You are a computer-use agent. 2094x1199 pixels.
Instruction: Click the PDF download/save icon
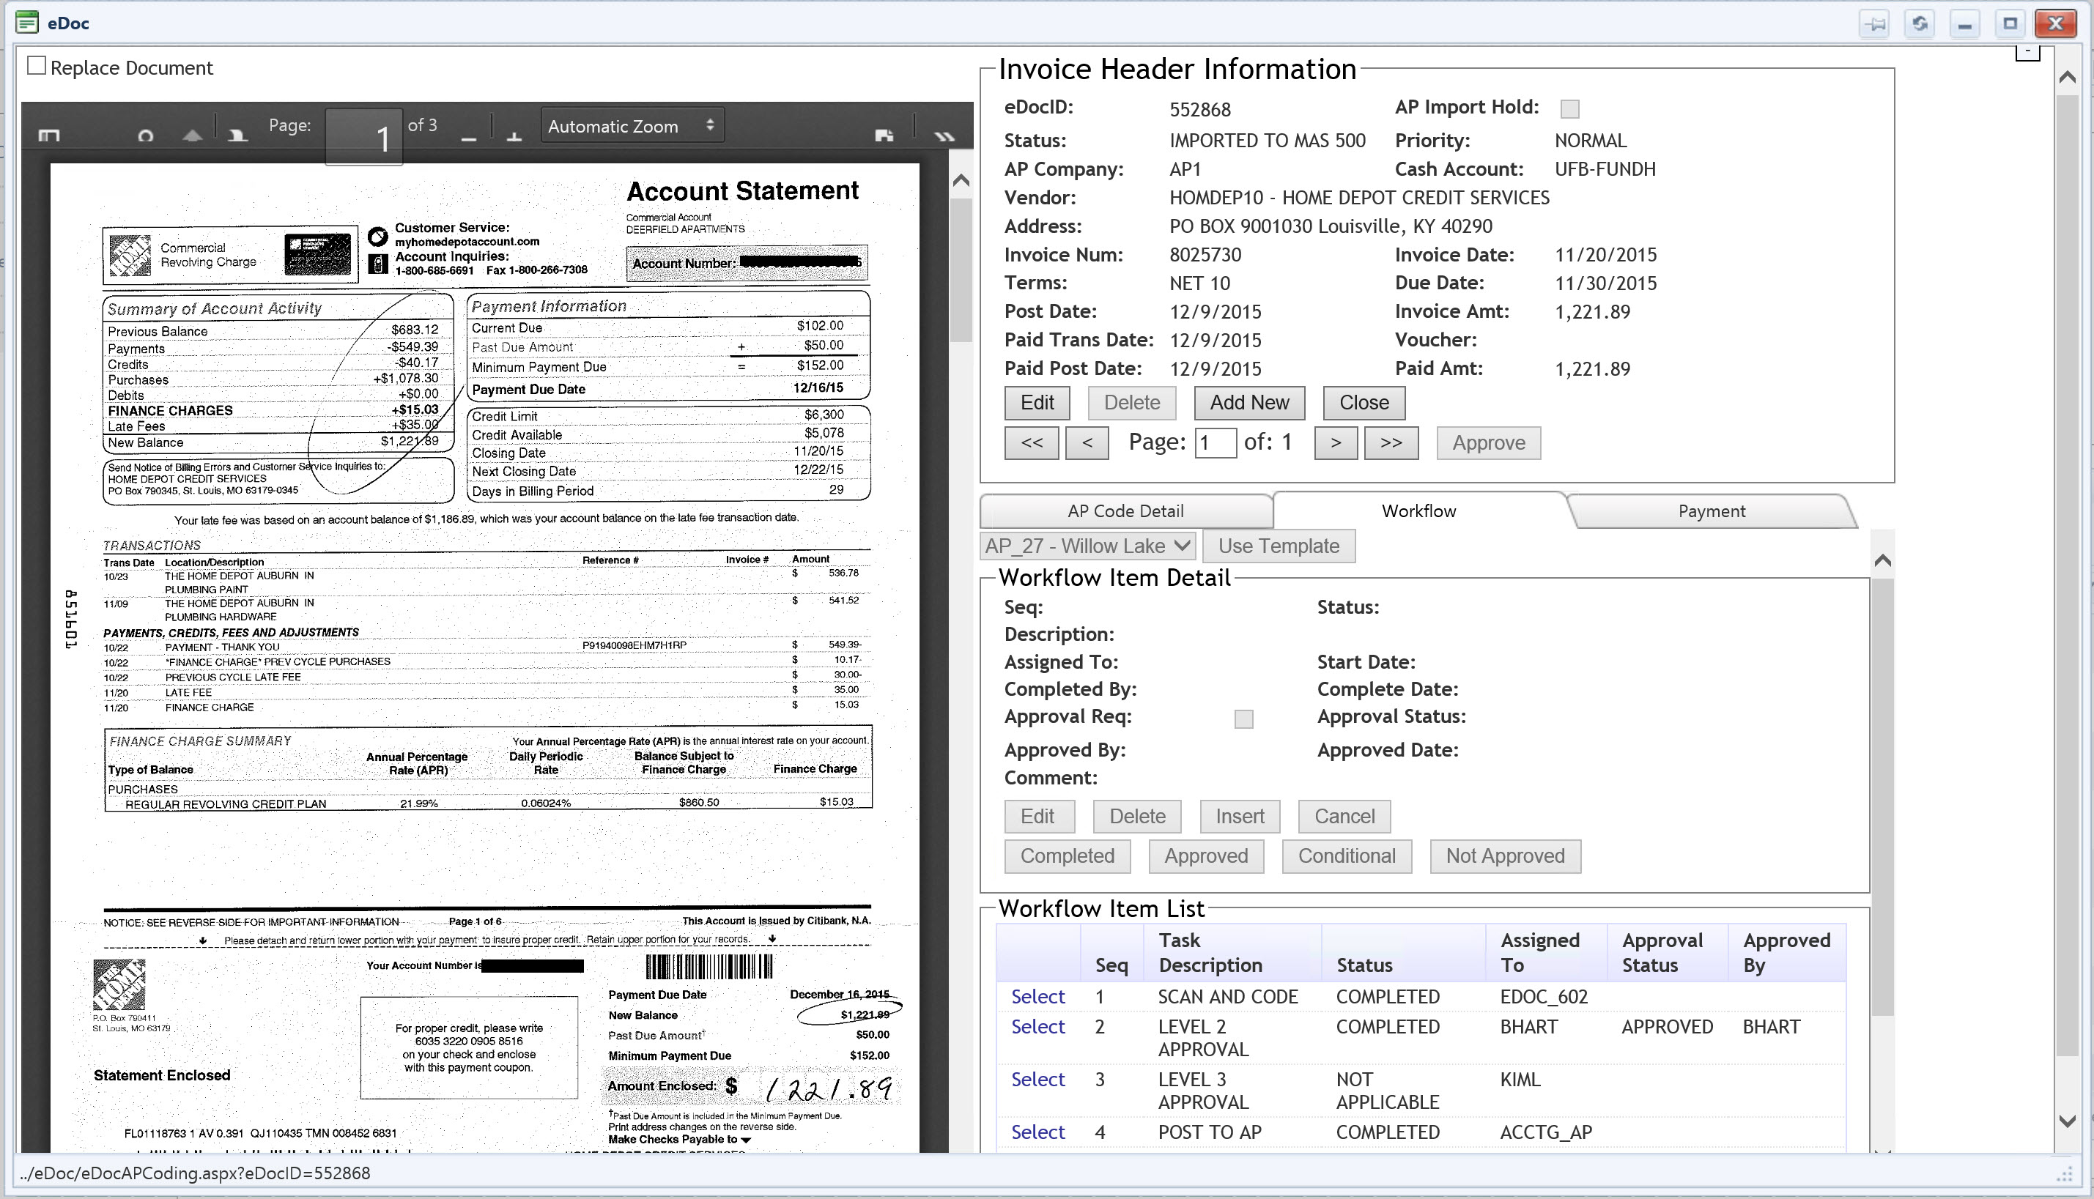tap(884, 134)
